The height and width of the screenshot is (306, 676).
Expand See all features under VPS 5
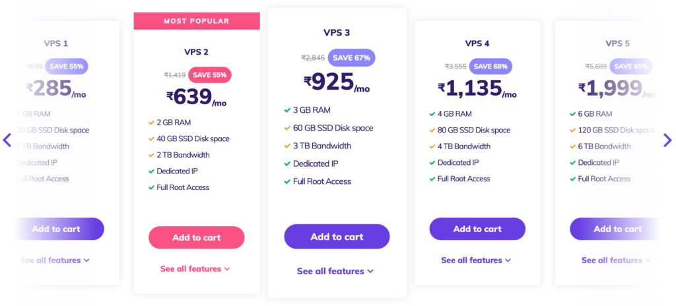coord(617,260)
